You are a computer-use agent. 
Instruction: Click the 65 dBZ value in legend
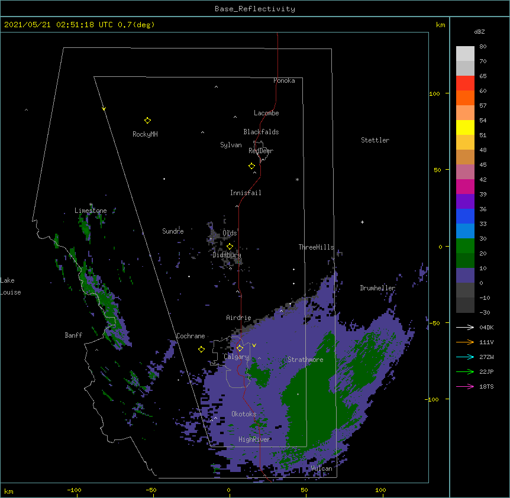coord(483,76)
